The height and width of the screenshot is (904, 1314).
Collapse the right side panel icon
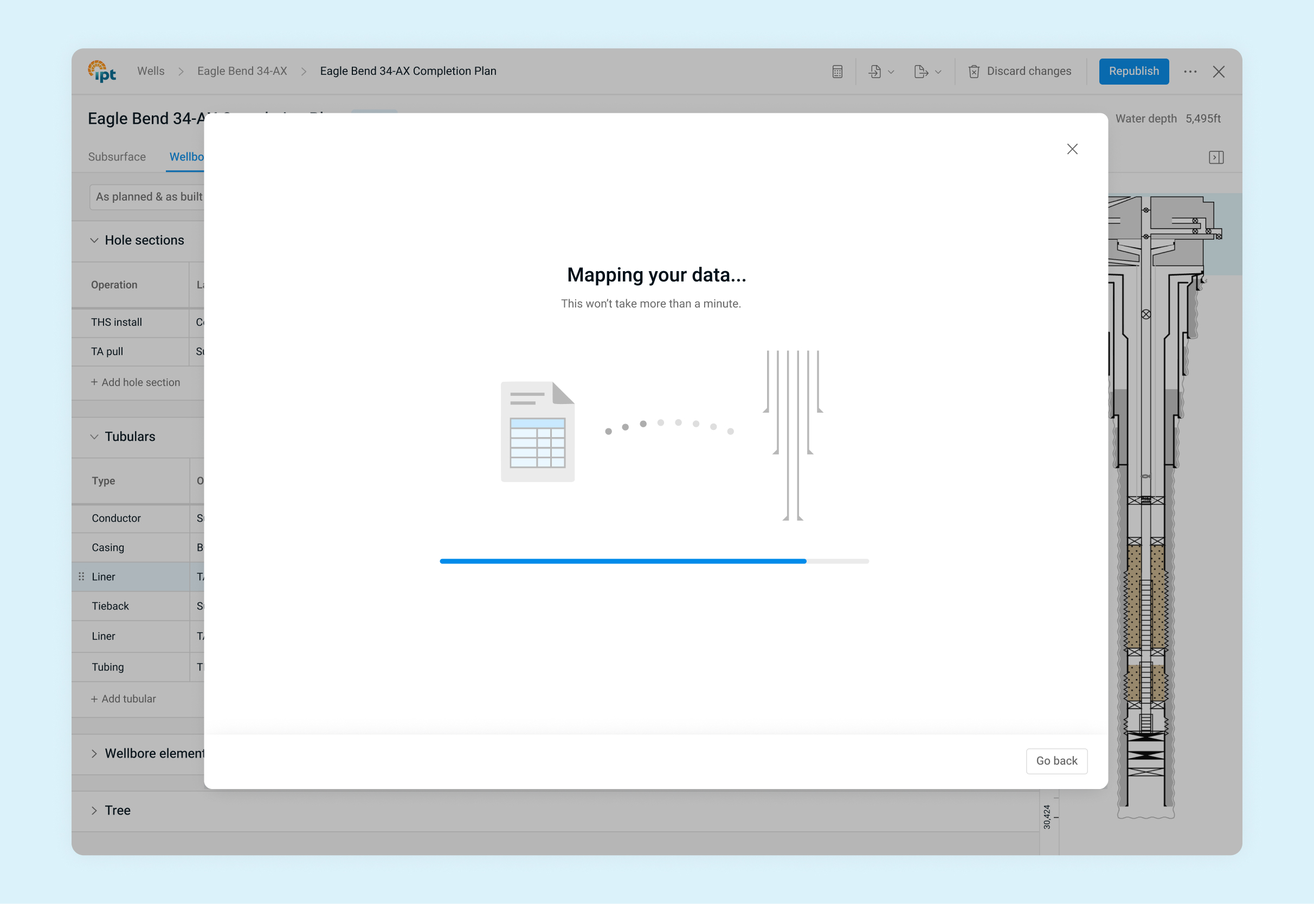coord(1216,157)
